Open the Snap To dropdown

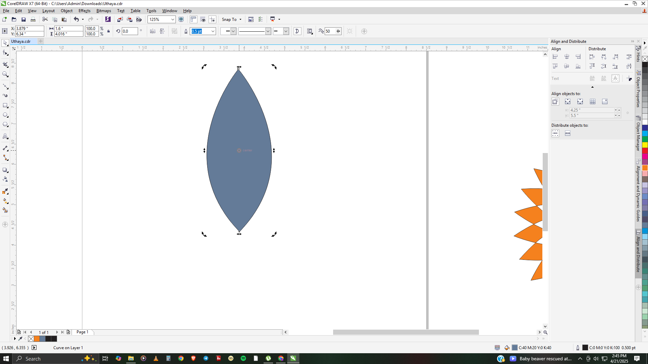point(232,20)
